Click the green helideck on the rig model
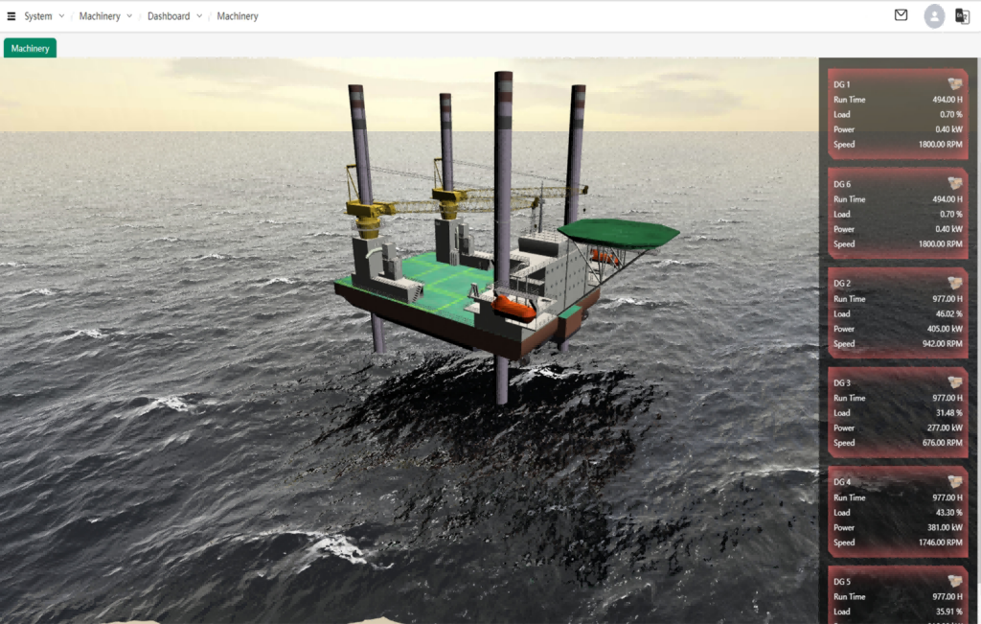 coord(618,233)
